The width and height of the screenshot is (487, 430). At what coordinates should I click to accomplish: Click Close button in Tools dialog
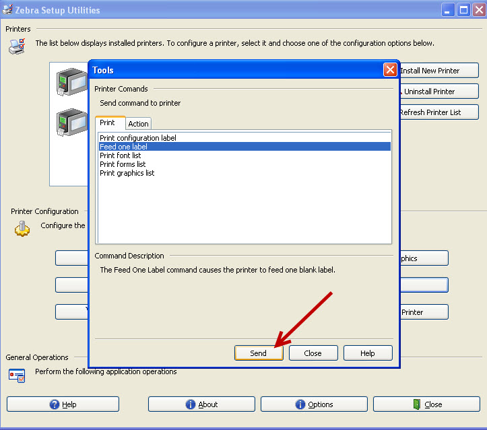click(313, 353)
